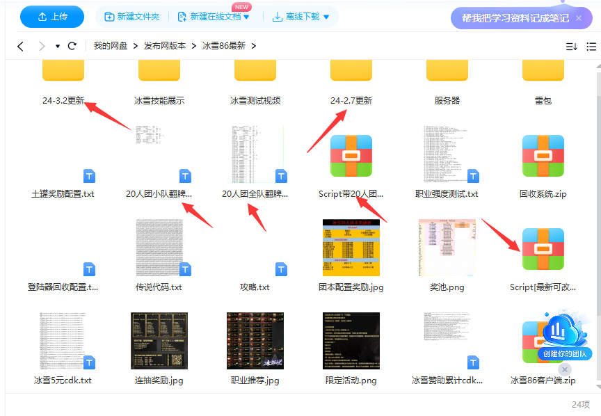Image resolution: width=601 pixels, height=416 pixels.
Task: Open the 冰雪测试视频 folder
Action: click(x=255, y=72)
